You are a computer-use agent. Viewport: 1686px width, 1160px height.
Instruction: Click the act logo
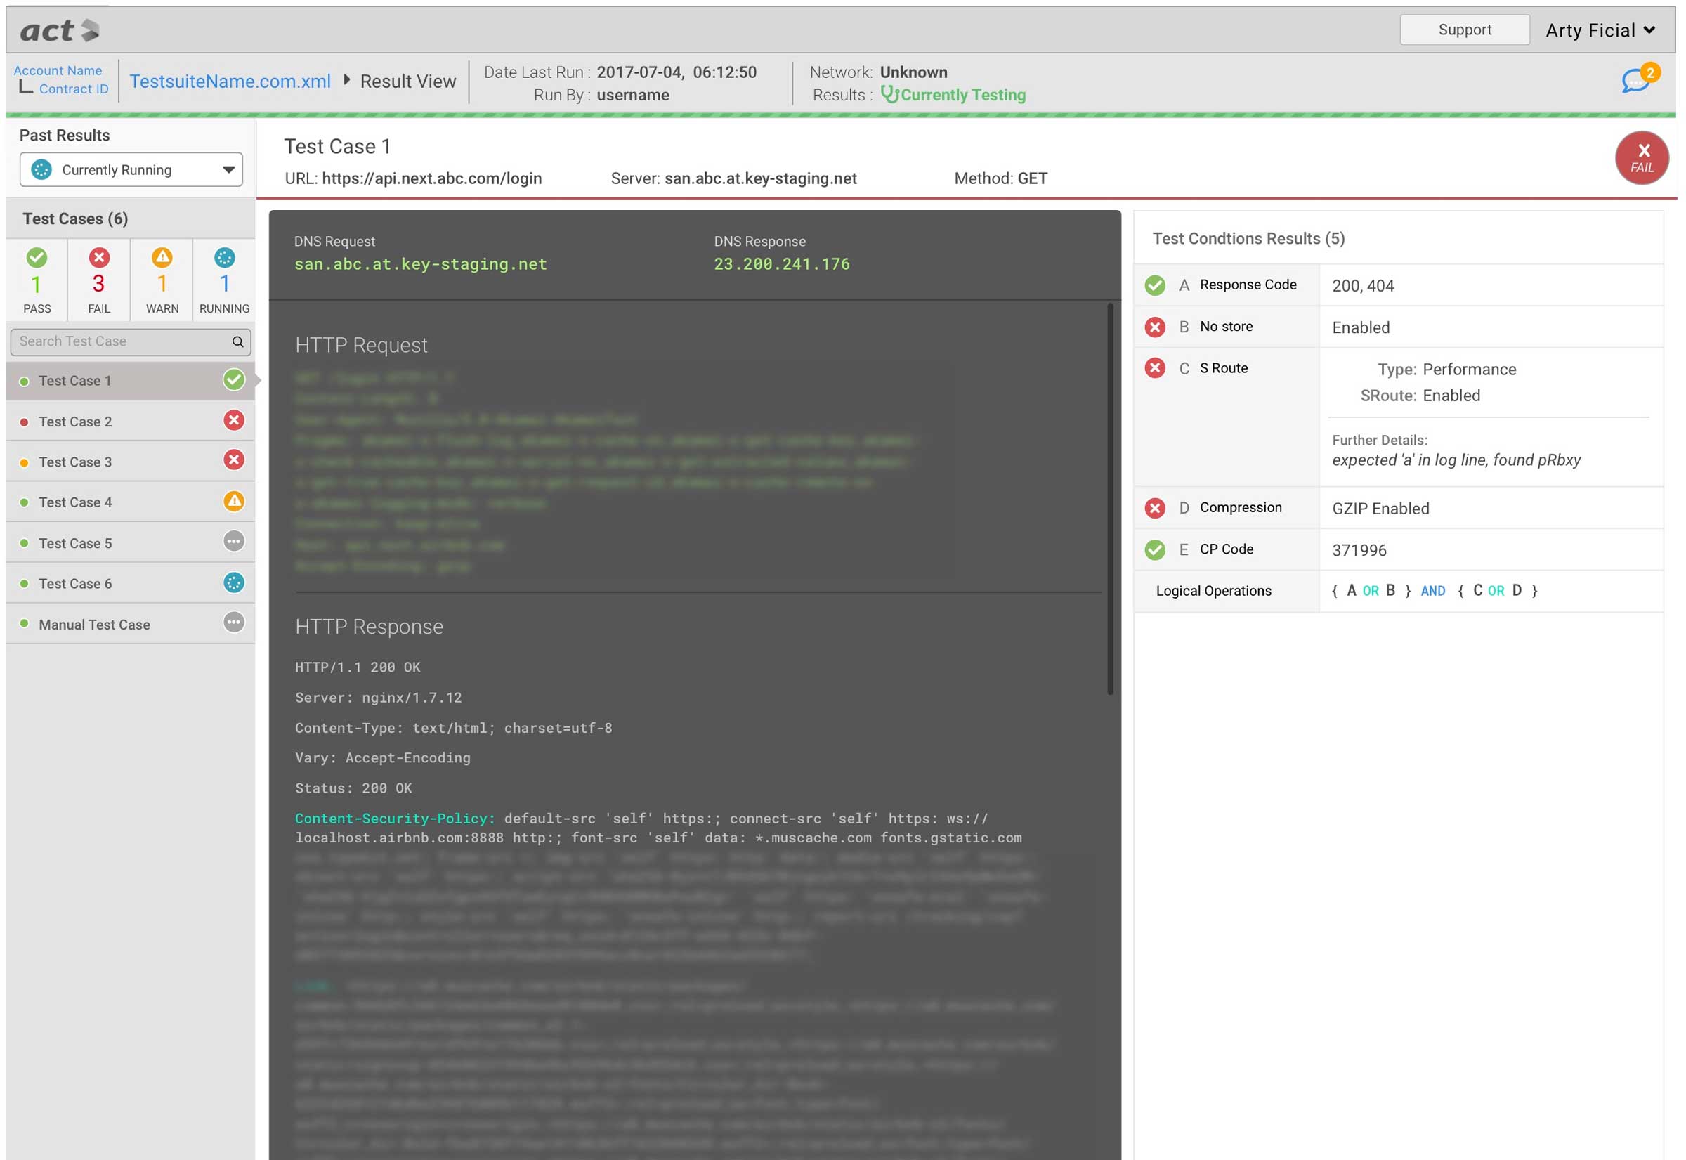(60, 30)
